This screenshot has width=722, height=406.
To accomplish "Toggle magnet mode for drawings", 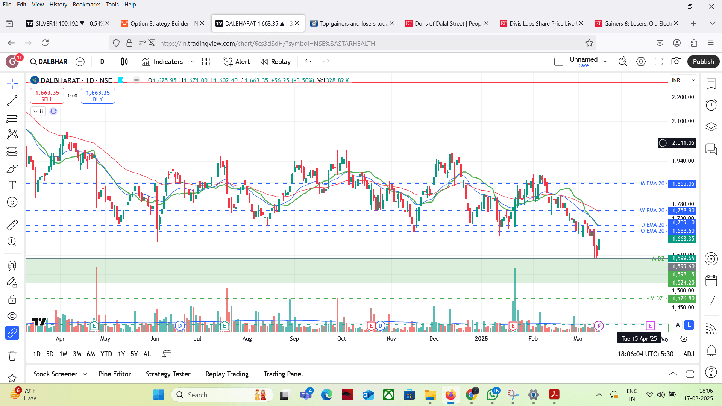I will [12, 266].
